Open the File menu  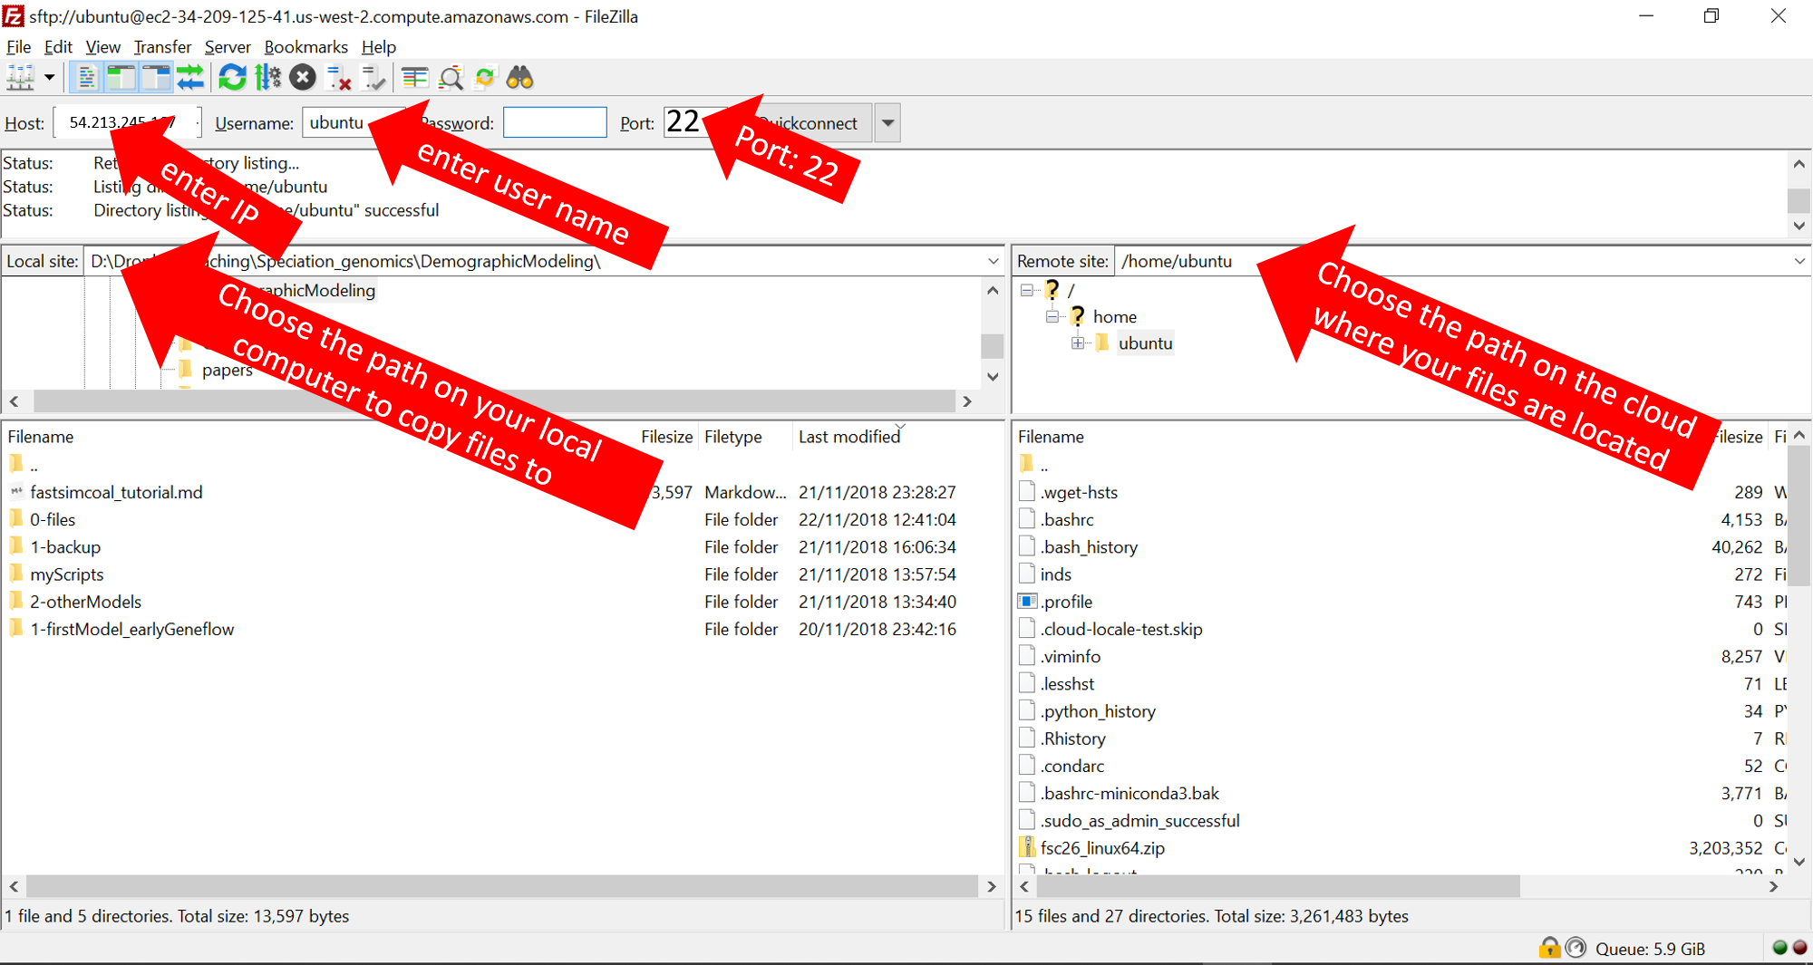18,47
